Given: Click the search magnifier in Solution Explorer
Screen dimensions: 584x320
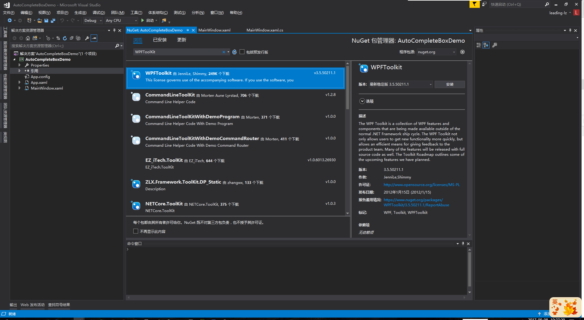Looking at the screenshot, I should click(x=117, y=46).
